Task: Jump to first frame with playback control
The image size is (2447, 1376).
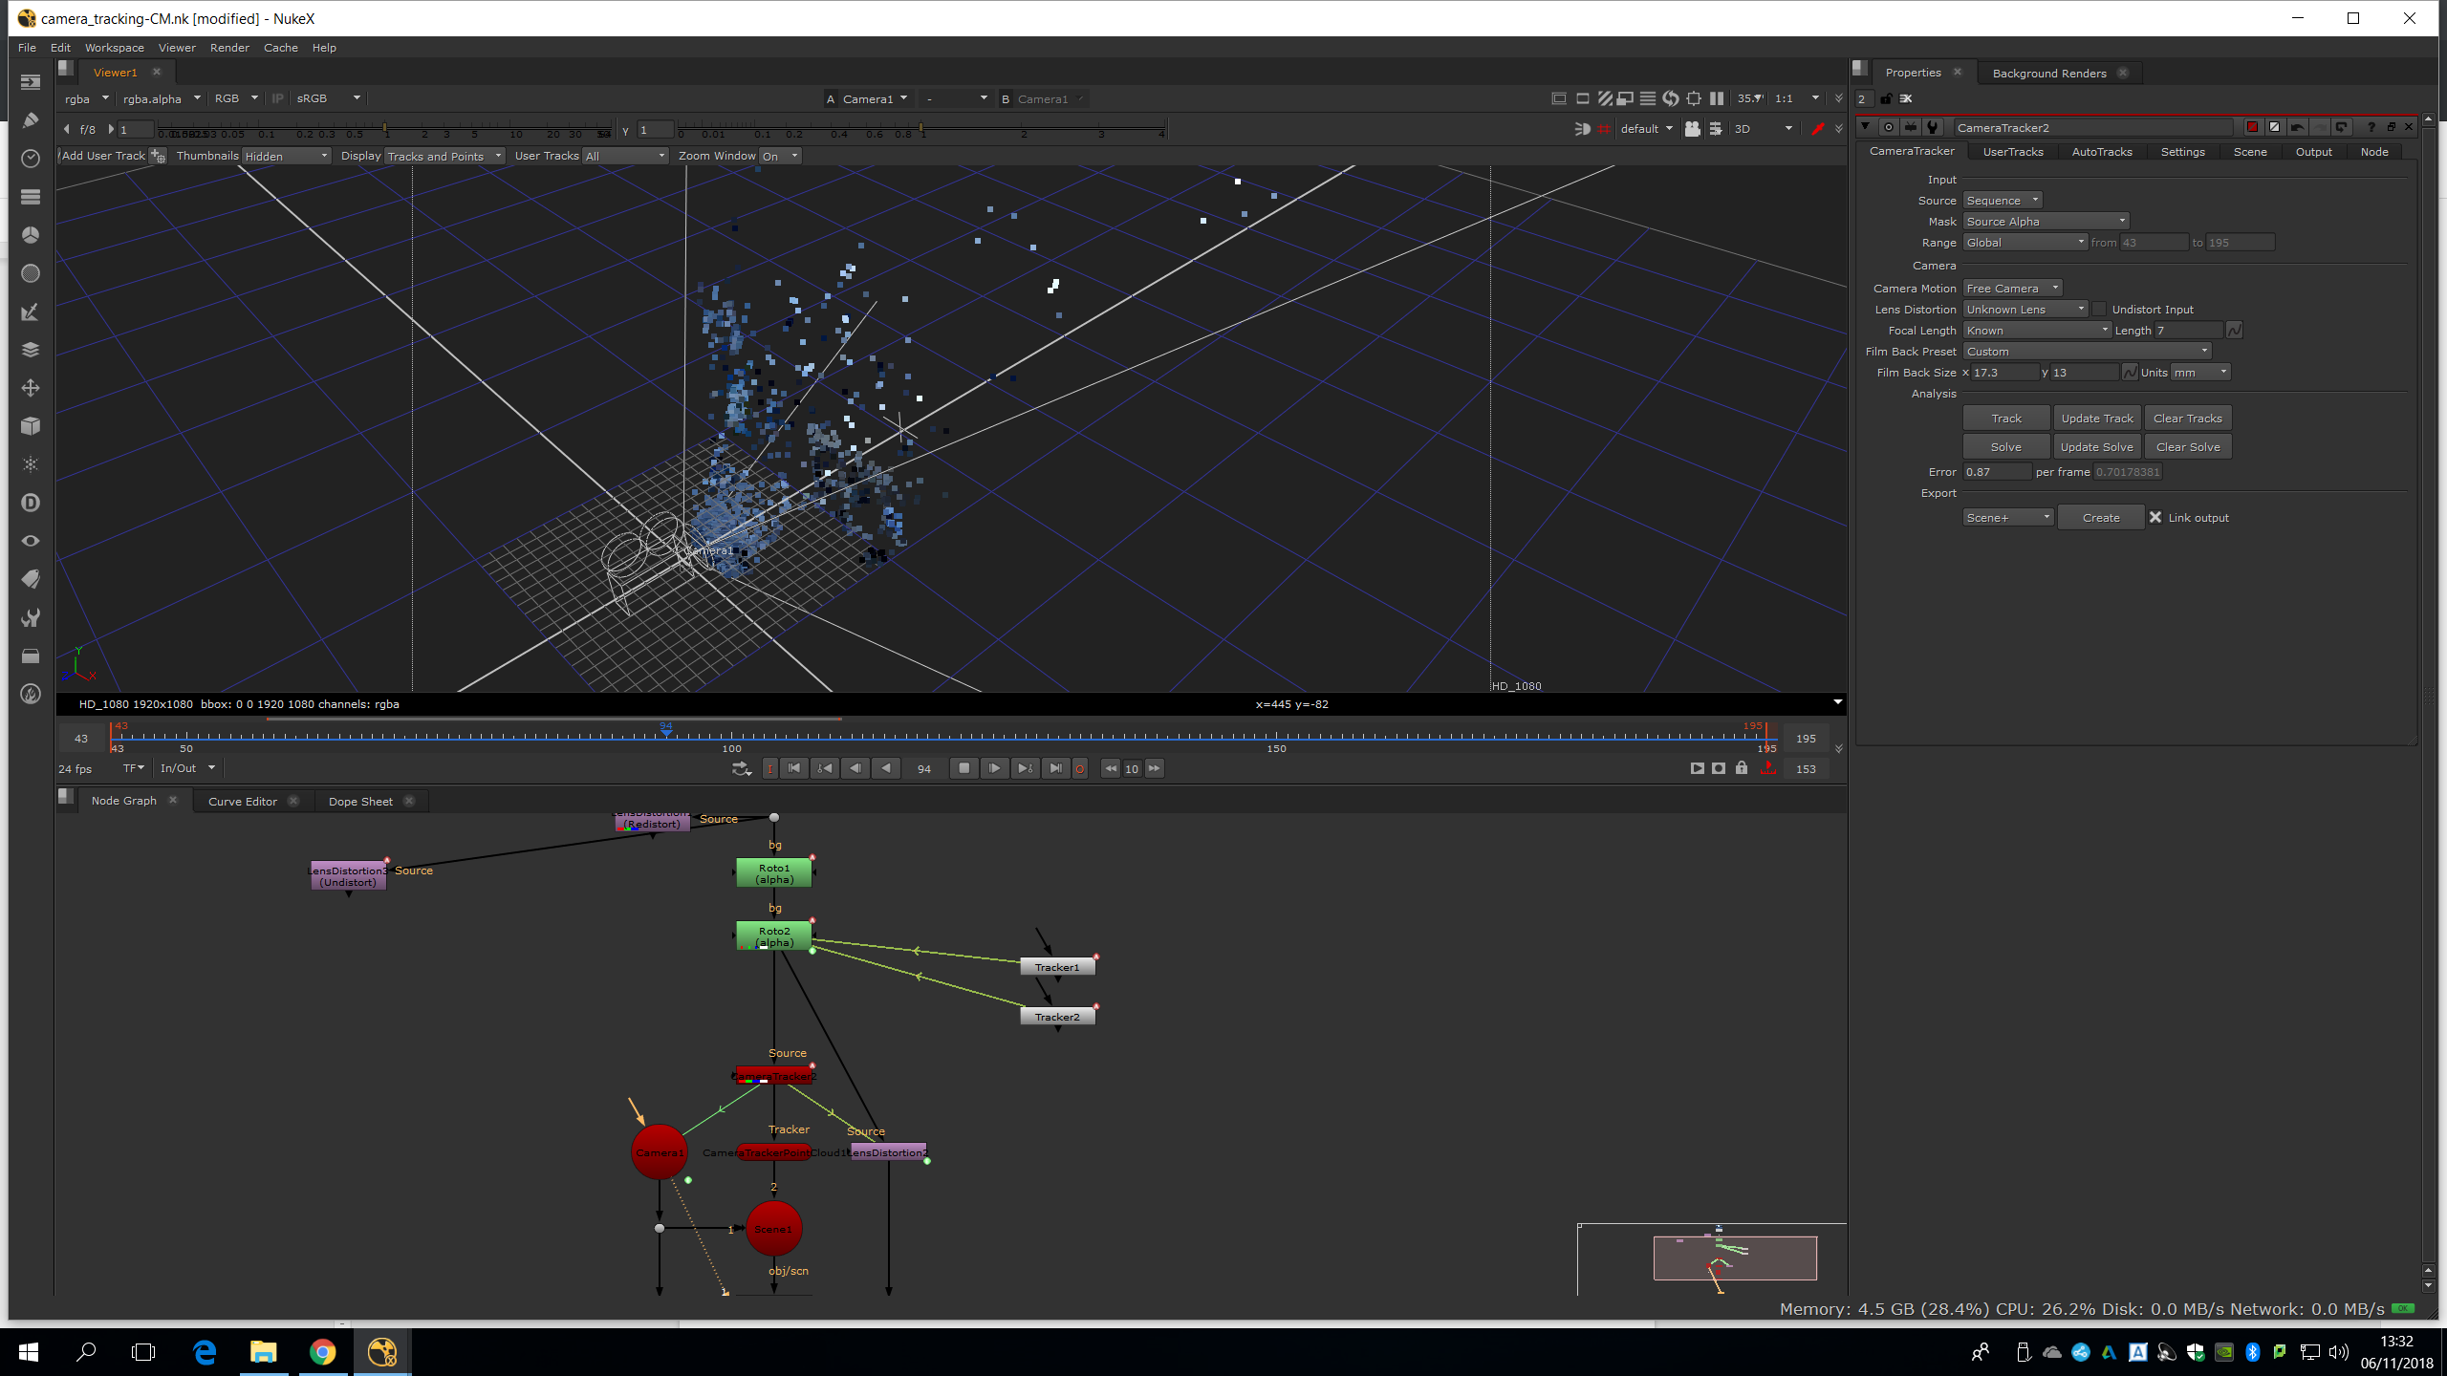Action: [793, 768]
